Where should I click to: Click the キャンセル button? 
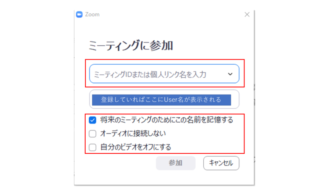pyautogui.click(x=221, y=163)
